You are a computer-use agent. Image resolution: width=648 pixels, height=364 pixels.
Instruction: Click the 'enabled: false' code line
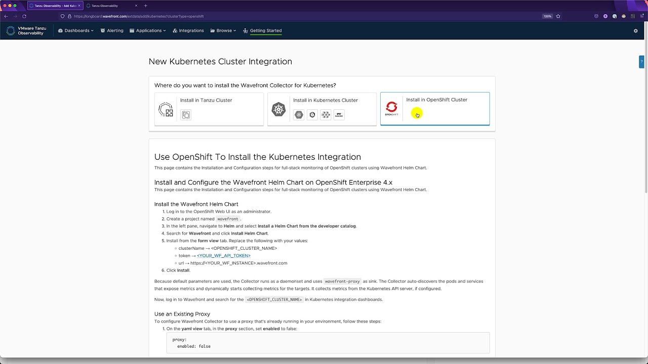[x=194, y=346]
